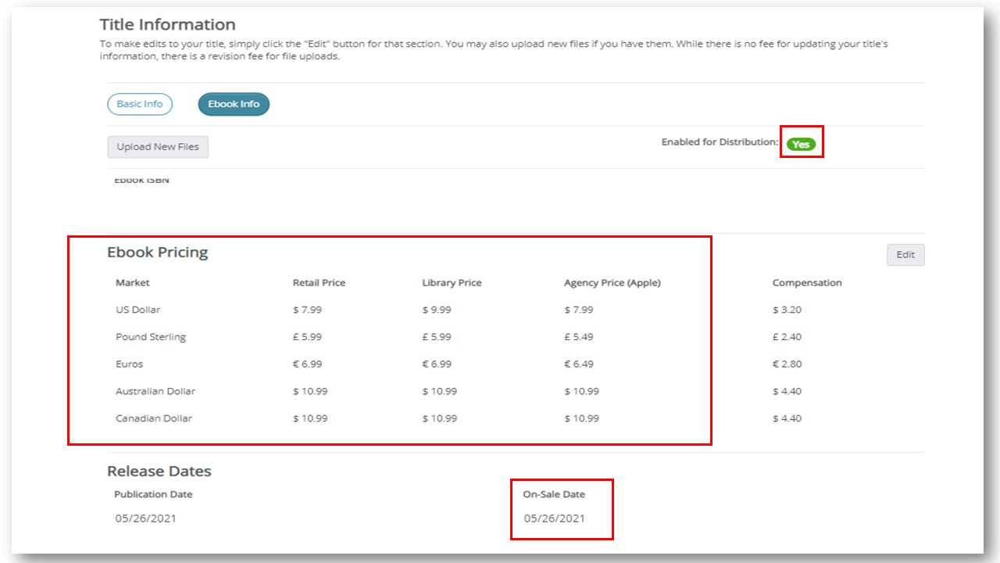Switch to the Basic Info tab
The image size is (1000, 563).
(x=140, y=104)
